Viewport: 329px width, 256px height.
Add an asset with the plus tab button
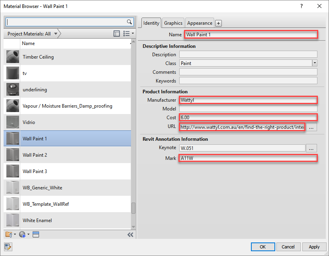click(219, 24)
